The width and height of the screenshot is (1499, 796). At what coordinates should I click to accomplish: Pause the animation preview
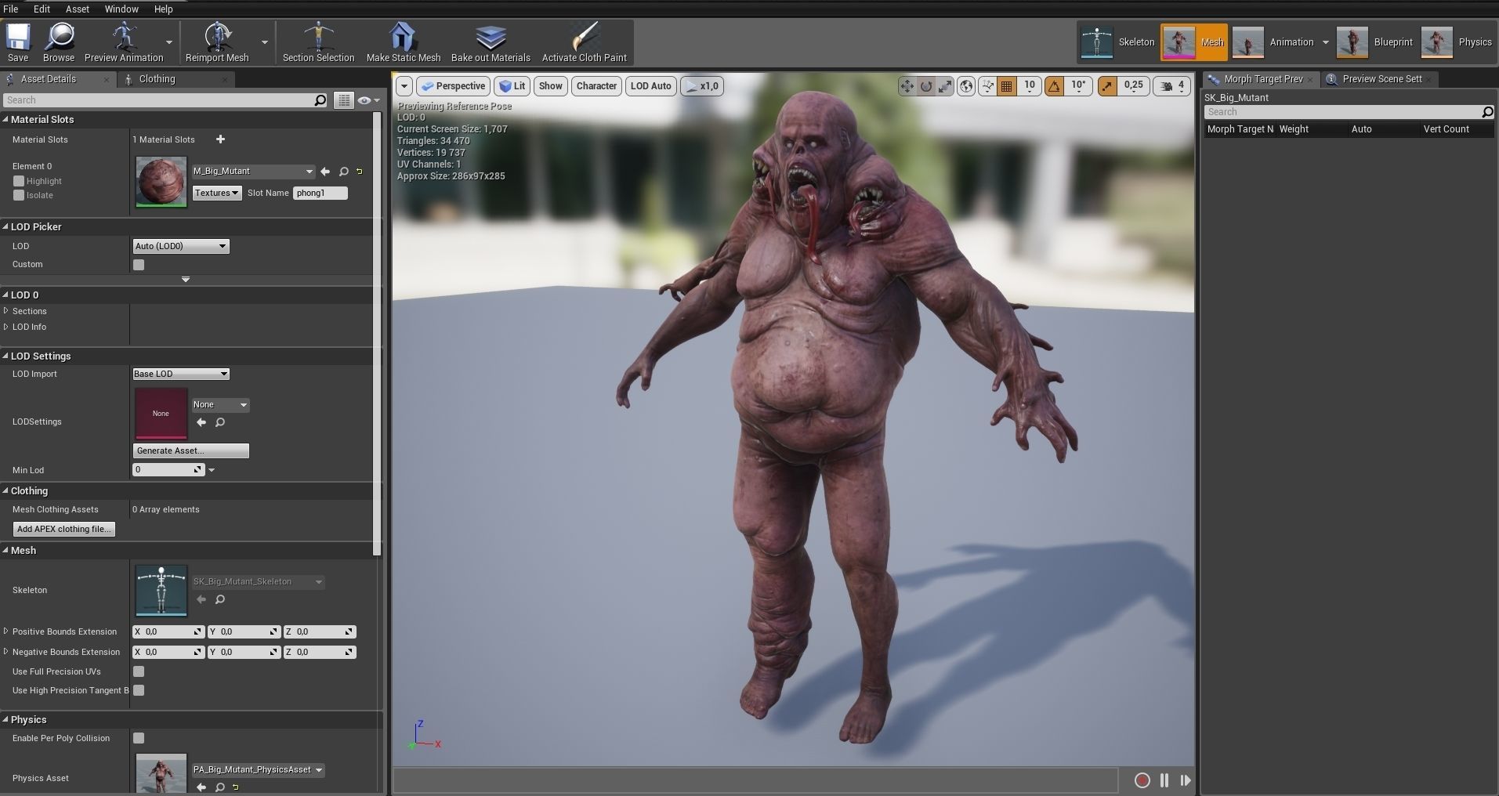[x=1164, y=780]
